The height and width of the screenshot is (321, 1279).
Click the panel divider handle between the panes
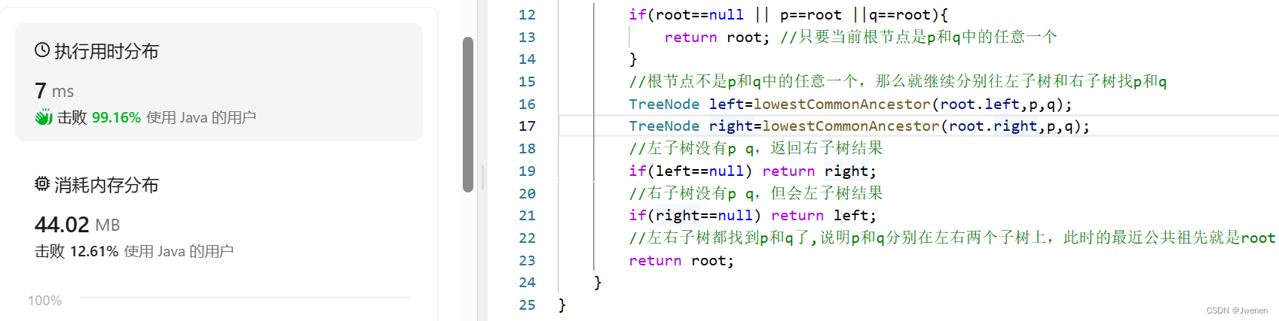click(x=482, y=177)
